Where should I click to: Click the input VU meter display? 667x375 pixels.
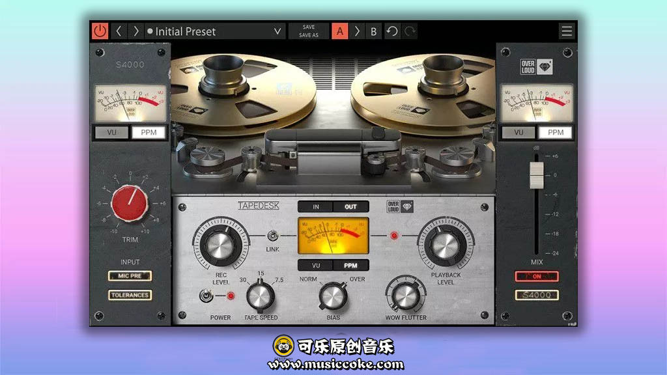130,103
